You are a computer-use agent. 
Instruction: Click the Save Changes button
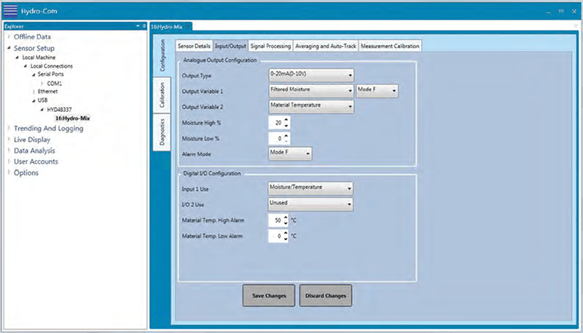coord(269,295)
